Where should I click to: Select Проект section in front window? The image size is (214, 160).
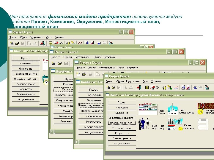coord(122,103)
